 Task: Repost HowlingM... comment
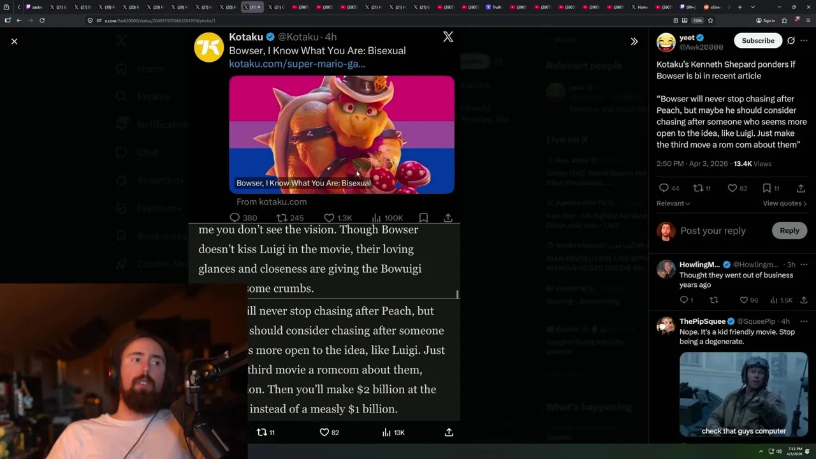point(713,300)
